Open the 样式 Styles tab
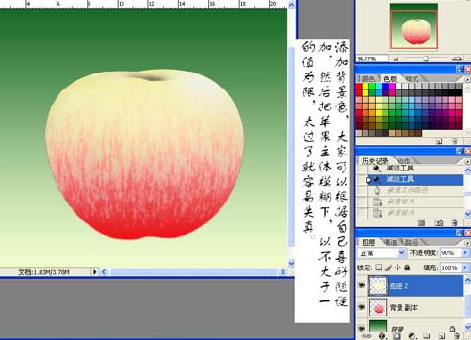Screen dimensions: 471x340 point(412,79)
